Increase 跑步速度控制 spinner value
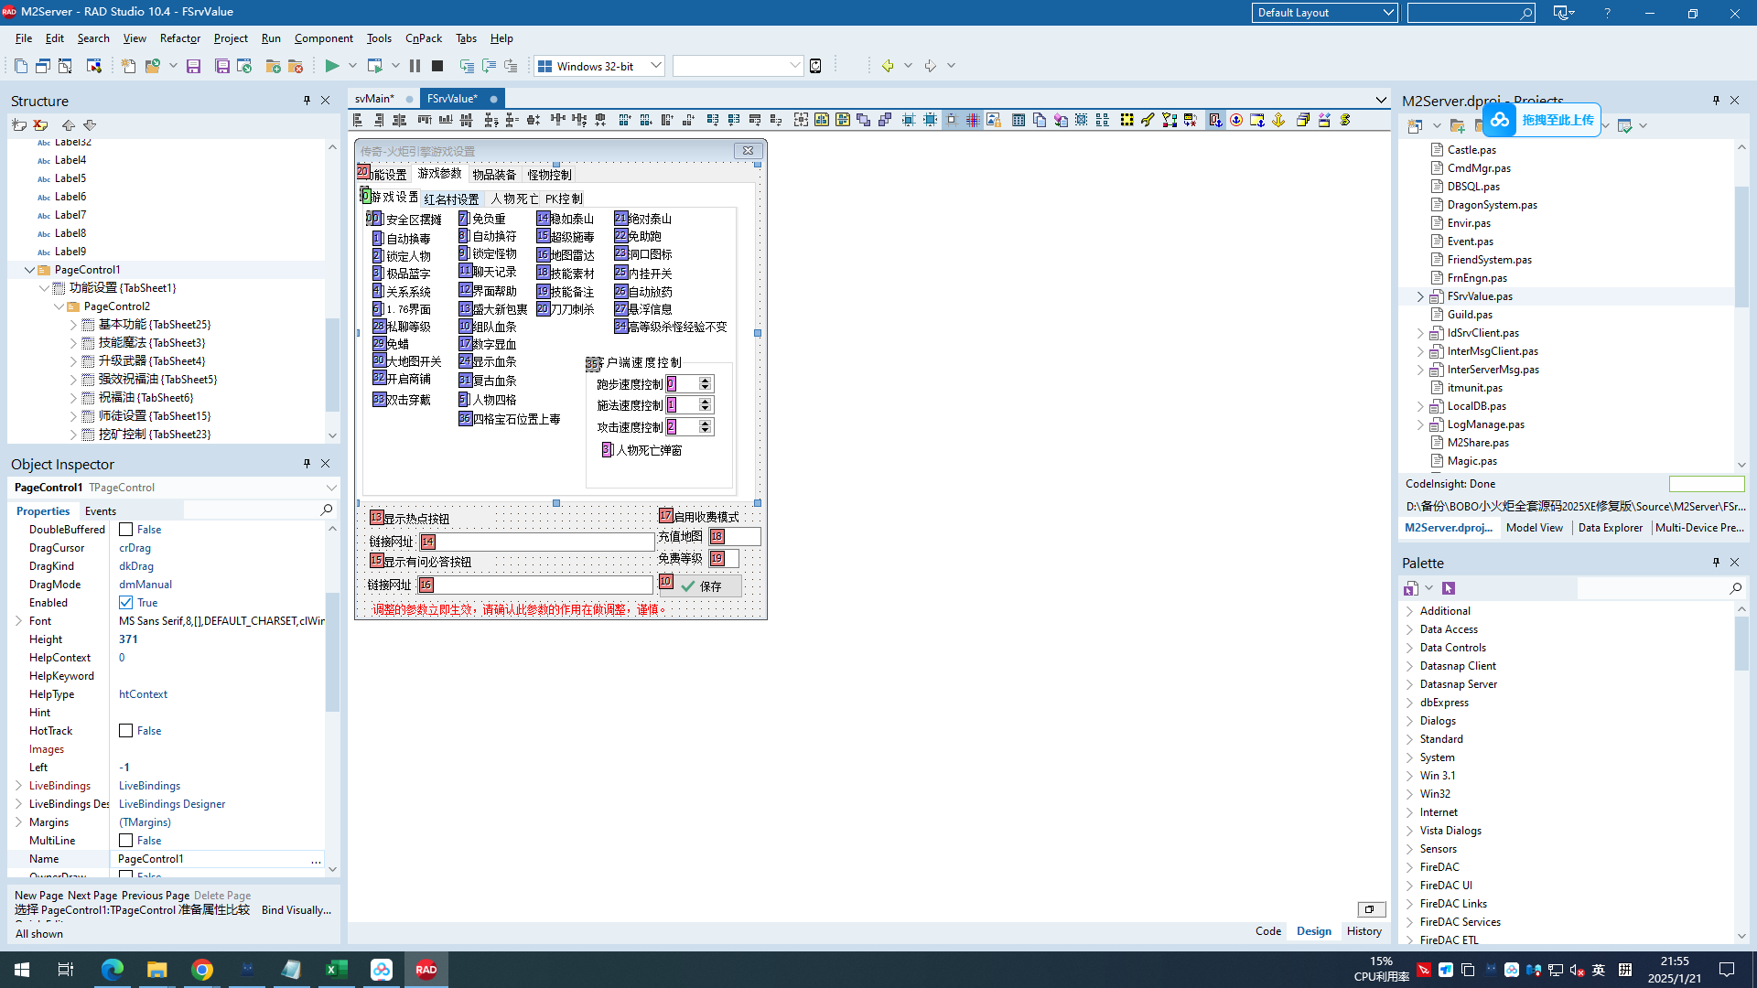 [705, 381]
